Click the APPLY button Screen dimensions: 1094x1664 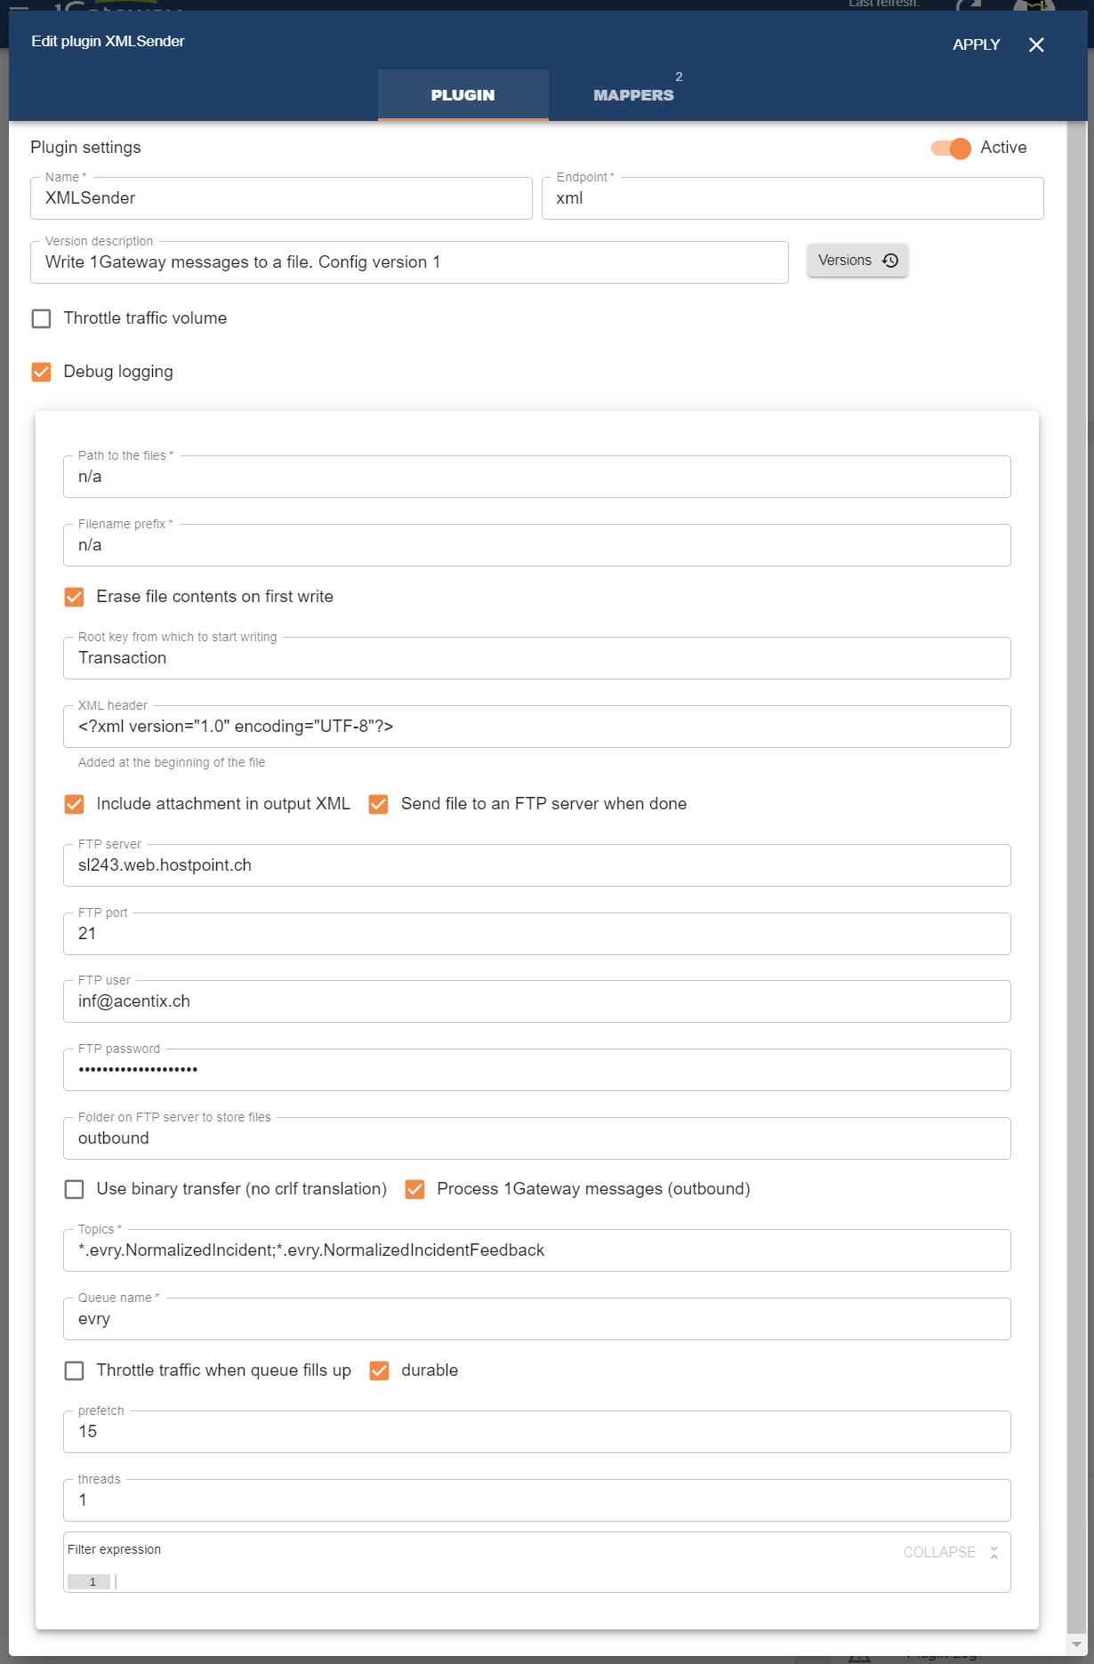click(976, 45)
